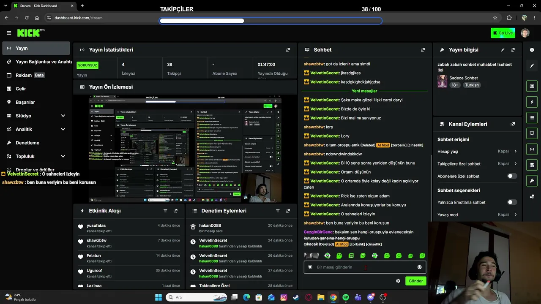Open the Reklam Beta sidebar item

tap(36, 75)
